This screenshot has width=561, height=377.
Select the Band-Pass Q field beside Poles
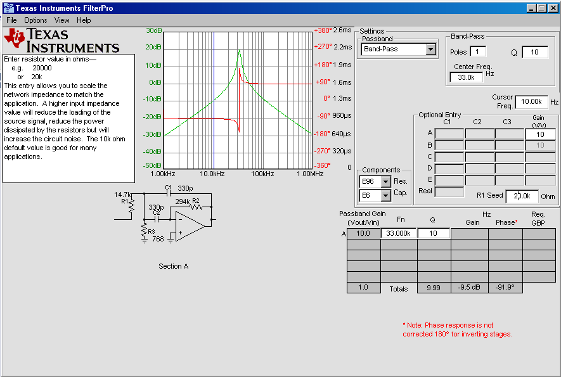(x=535, y=52)
